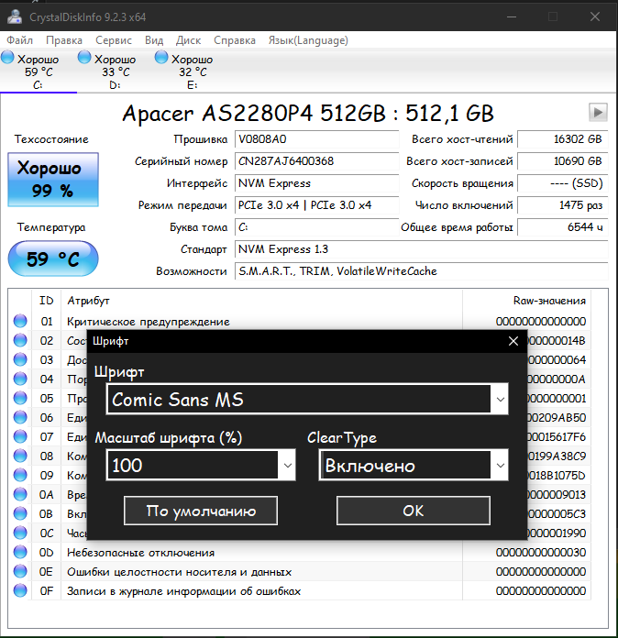Select row Критическое предупреждение

click(x=301, y=322)
